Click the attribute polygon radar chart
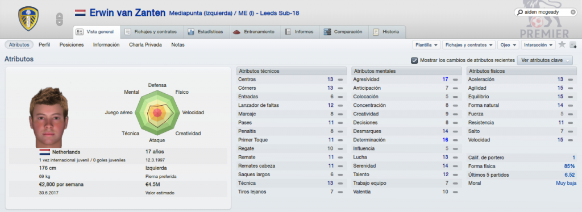 click(157, 113)
